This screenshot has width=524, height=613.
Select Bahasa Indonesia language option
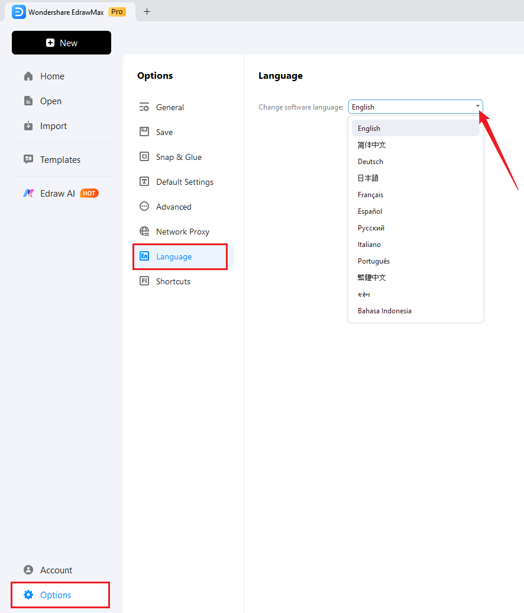[384, 311]
